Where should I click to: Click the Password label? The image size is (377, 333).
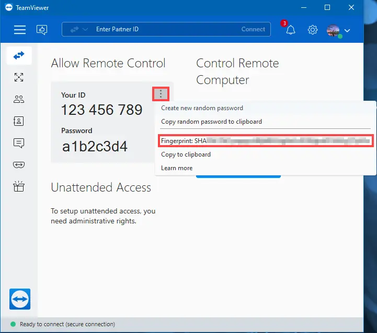click(77, 130)
